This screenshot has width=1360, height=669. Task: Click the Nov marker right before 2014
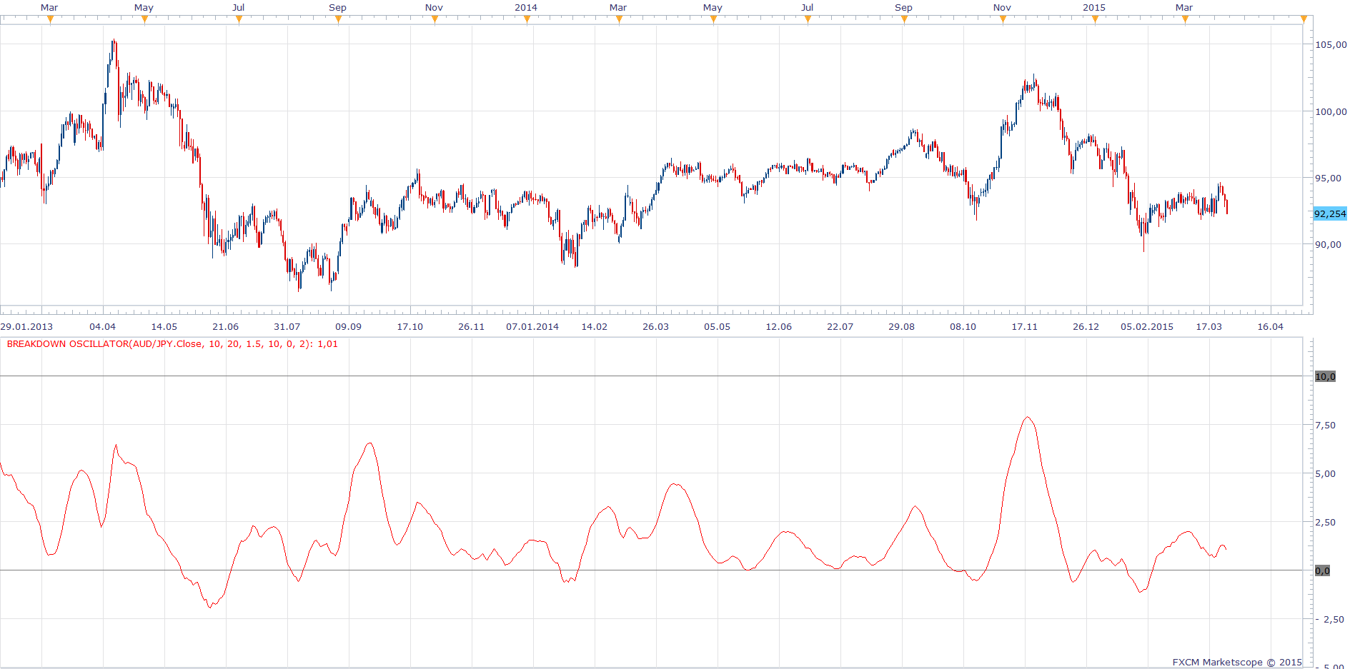435,19
